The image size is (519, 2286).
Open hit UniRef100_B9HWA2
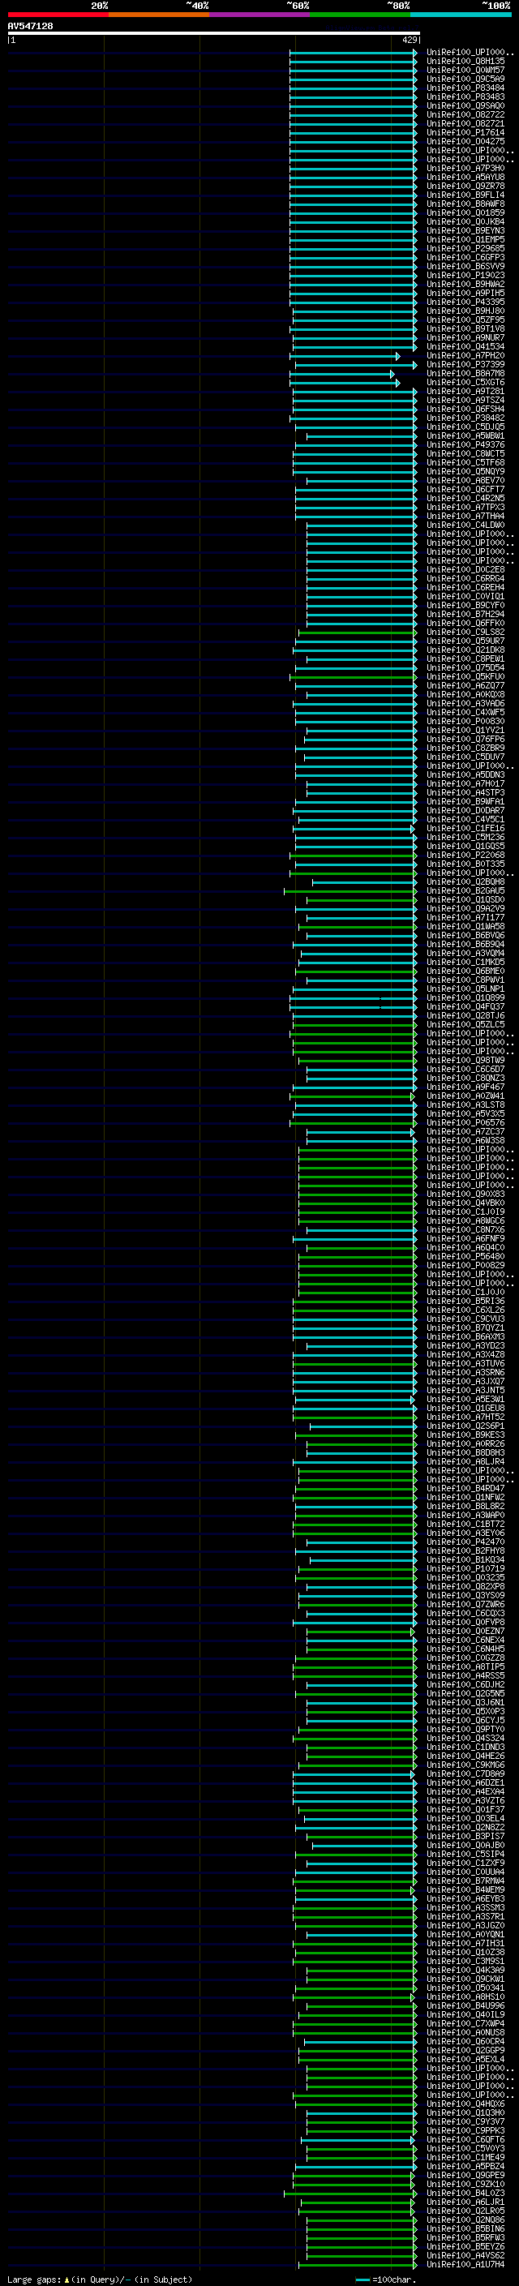click(465, 285)
